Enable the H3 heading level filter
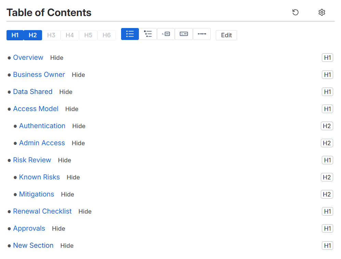341x259 pixels. click(x=51, y=35)
